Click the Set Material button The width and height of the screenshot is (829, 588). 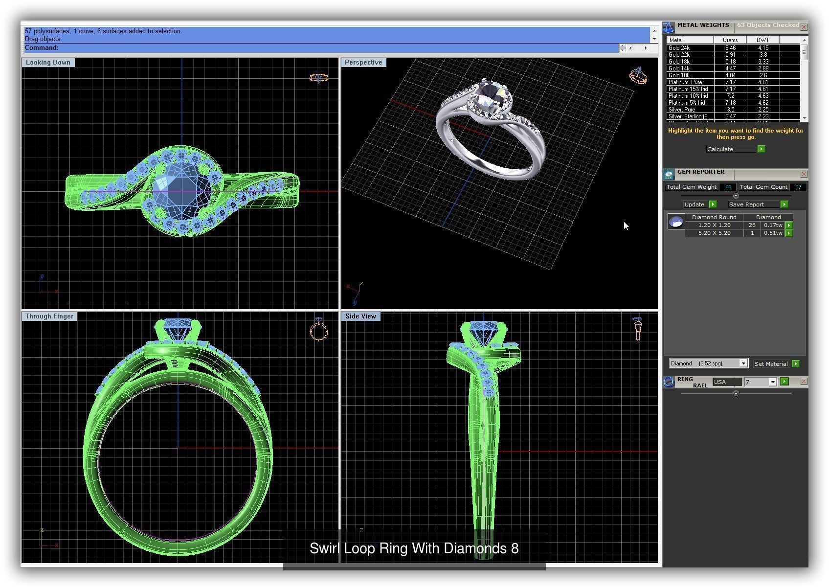pyautogui.click(x=771, y=364)
